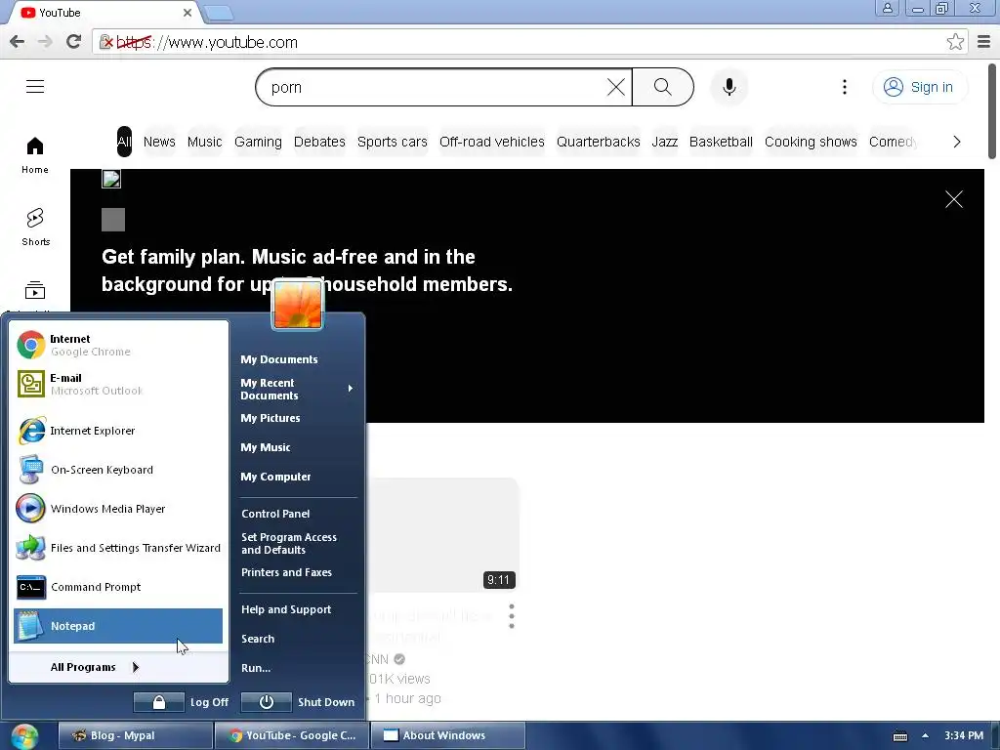Open Search from Start menu
Image resolution: width=1000 pixels, height=750 pixels.
[258, 639]
